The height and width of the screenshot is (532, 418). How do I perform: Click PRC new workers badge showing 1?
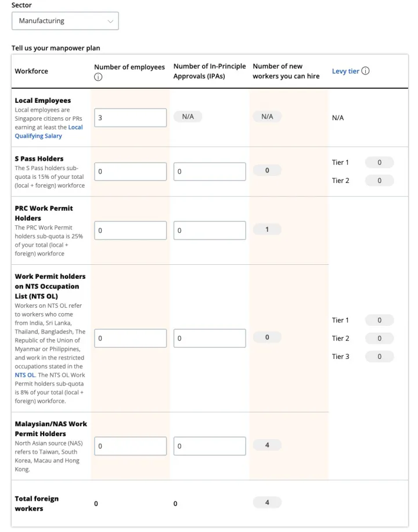(267, 229)
